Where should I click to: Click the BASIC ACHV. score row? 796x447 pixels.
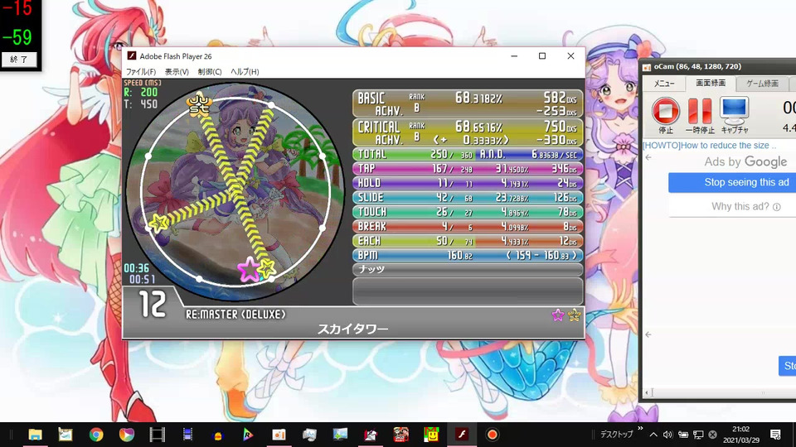468,103
